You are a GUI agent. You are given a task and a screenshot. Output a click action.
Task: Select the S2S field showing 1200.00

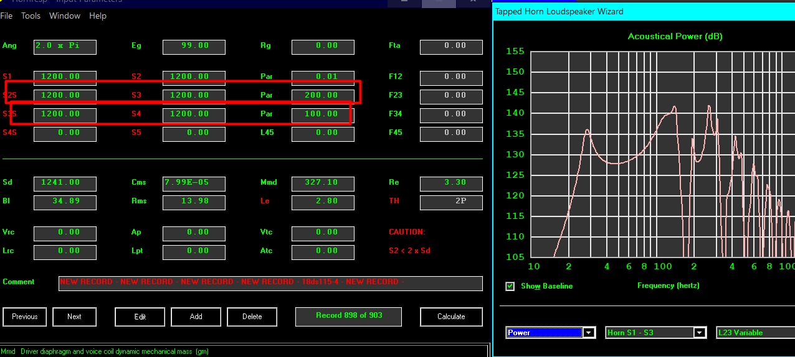click(x=65, y=96)
